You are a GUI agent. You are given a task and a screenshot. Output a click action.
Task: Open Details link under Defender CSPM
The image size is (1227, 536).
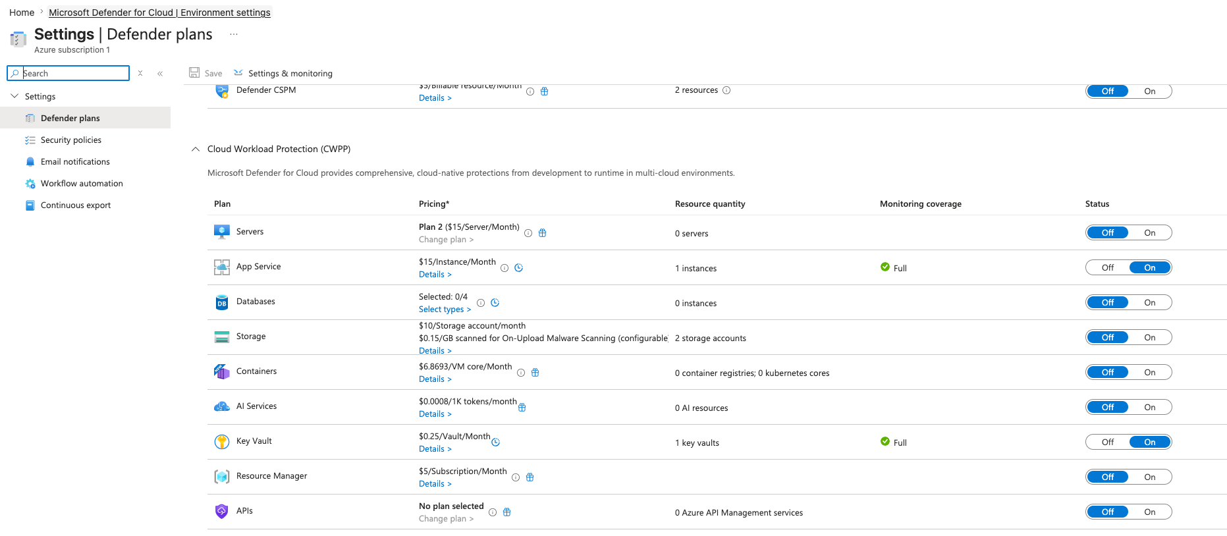pos(435,98)
